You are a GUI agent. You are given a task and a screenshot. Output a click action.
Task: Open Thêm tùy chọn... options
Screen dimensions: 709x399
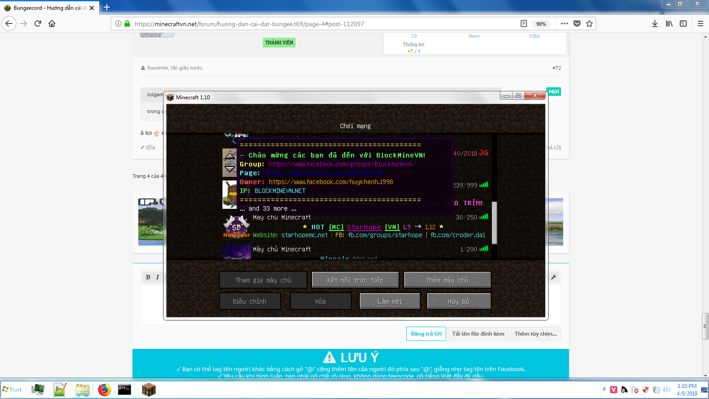536,334
